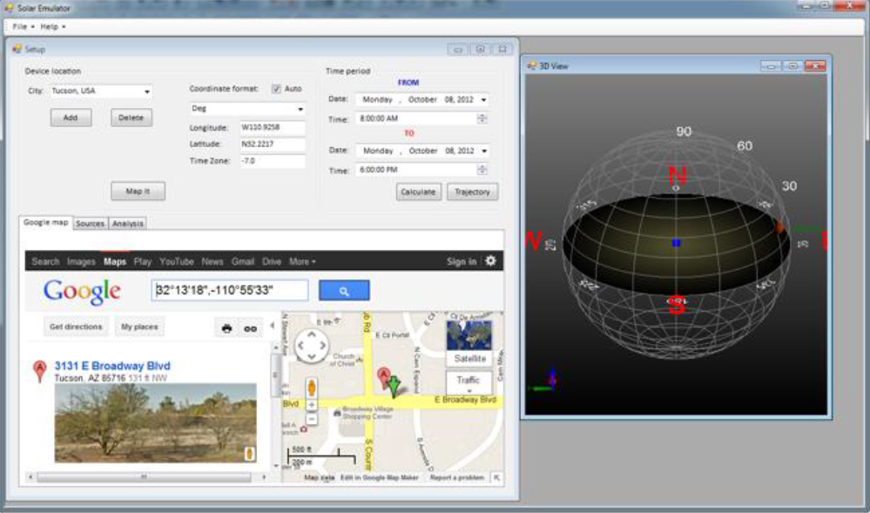The image size is (870, 513).
Task: Click the expand icon at the map's bottom corner
Action: click(496, 477)
